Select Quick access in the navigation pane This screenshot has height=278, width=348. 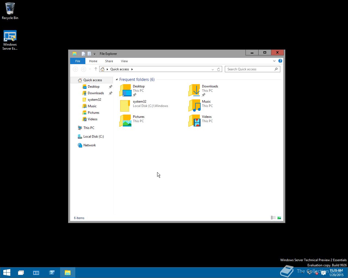tap(91, 80)
